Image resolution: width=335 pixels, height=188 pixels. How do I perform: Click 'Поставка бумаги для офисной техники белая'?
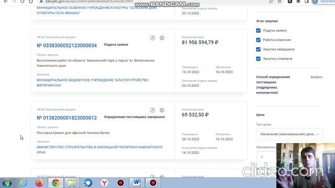73,133
